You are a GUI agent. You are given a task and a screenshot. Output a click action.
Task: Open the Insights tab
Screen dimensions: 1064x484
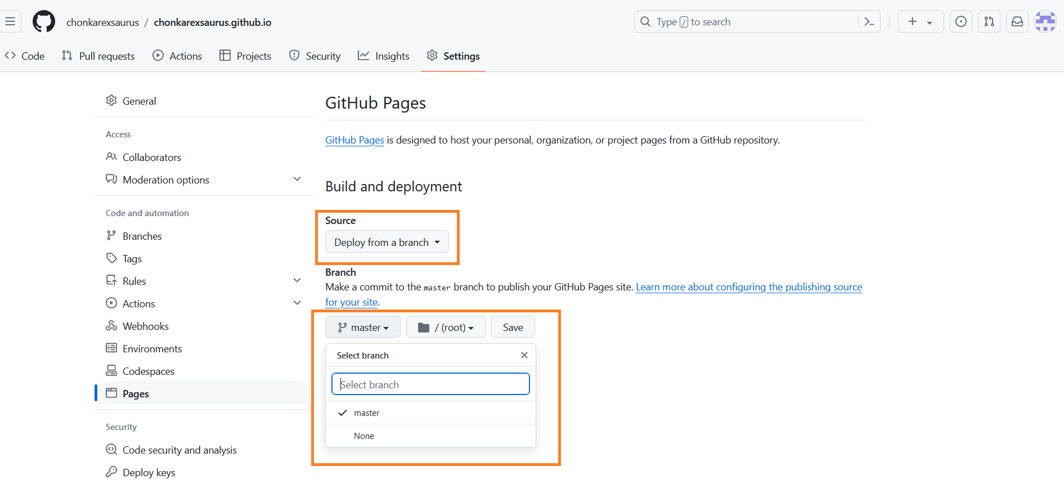384,56
